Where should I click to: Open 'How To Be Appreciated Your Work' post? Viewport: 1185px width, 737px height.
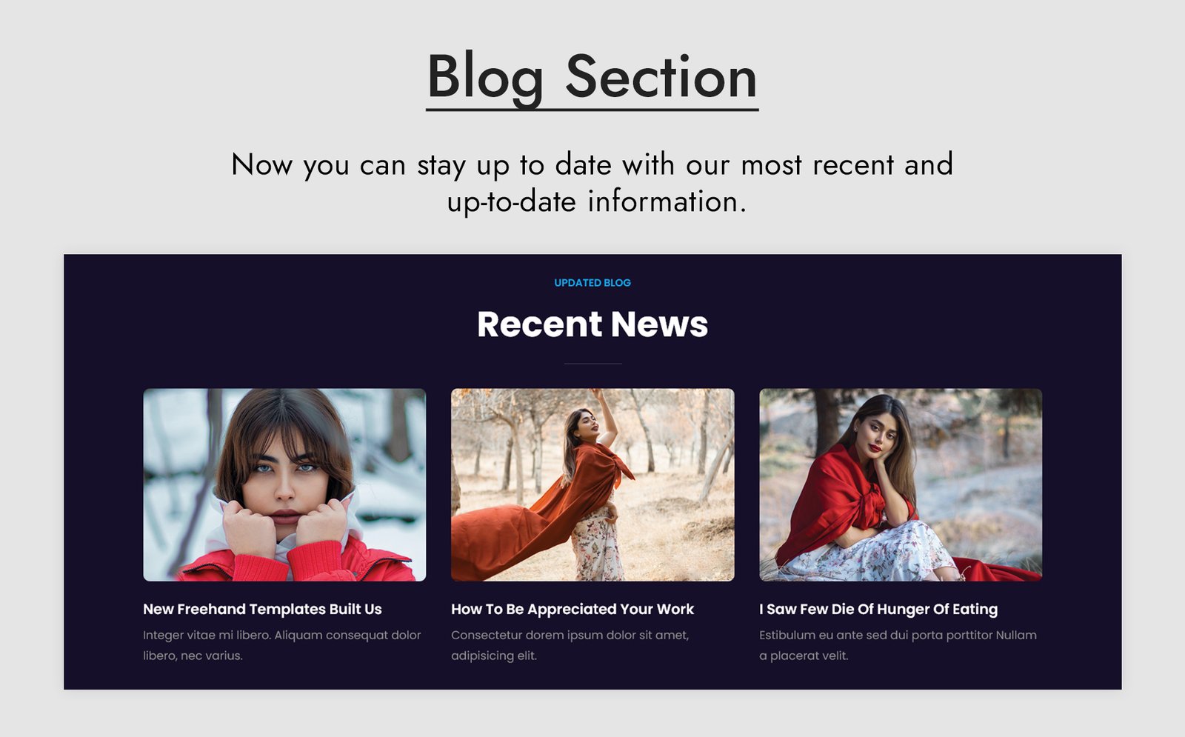(573, 609)
